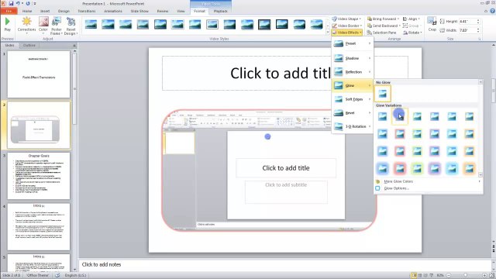
Task: Open Bring Forward dropdown
Action: [383, 19]
